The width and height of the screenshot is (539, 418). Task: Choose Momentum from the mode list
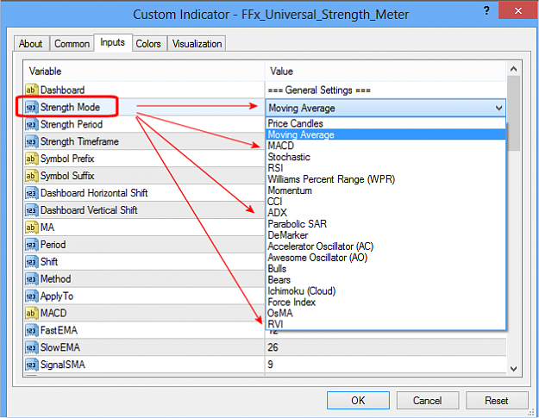[x=385, y=190]
